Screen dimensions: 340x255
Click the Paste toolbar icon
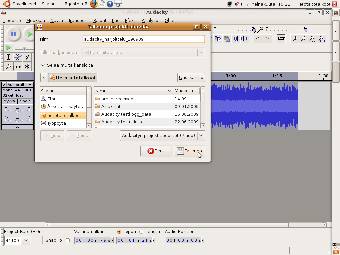(227, 39)
